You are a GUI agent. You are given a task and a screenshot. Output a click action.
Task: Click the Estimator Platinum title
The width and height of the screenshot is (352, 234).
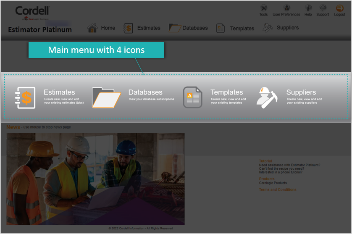coord(40,30)
